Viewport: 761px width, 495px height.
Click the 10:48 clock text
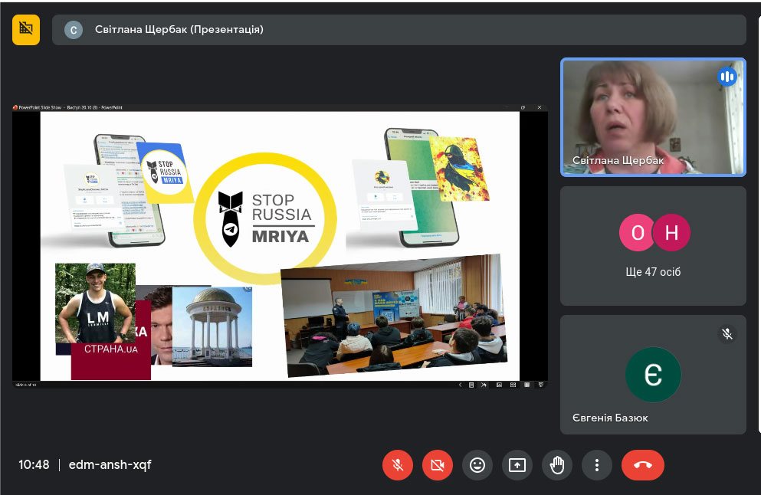[x=34, y=465]
